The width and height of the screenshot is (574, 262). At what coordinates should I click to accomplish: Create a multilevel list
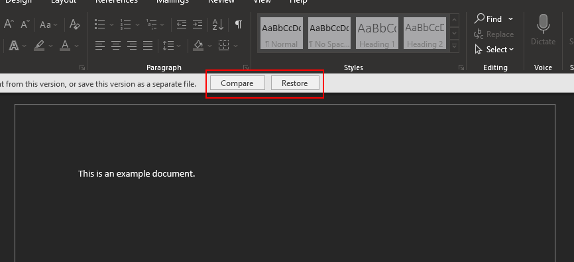tap(151, 24)
